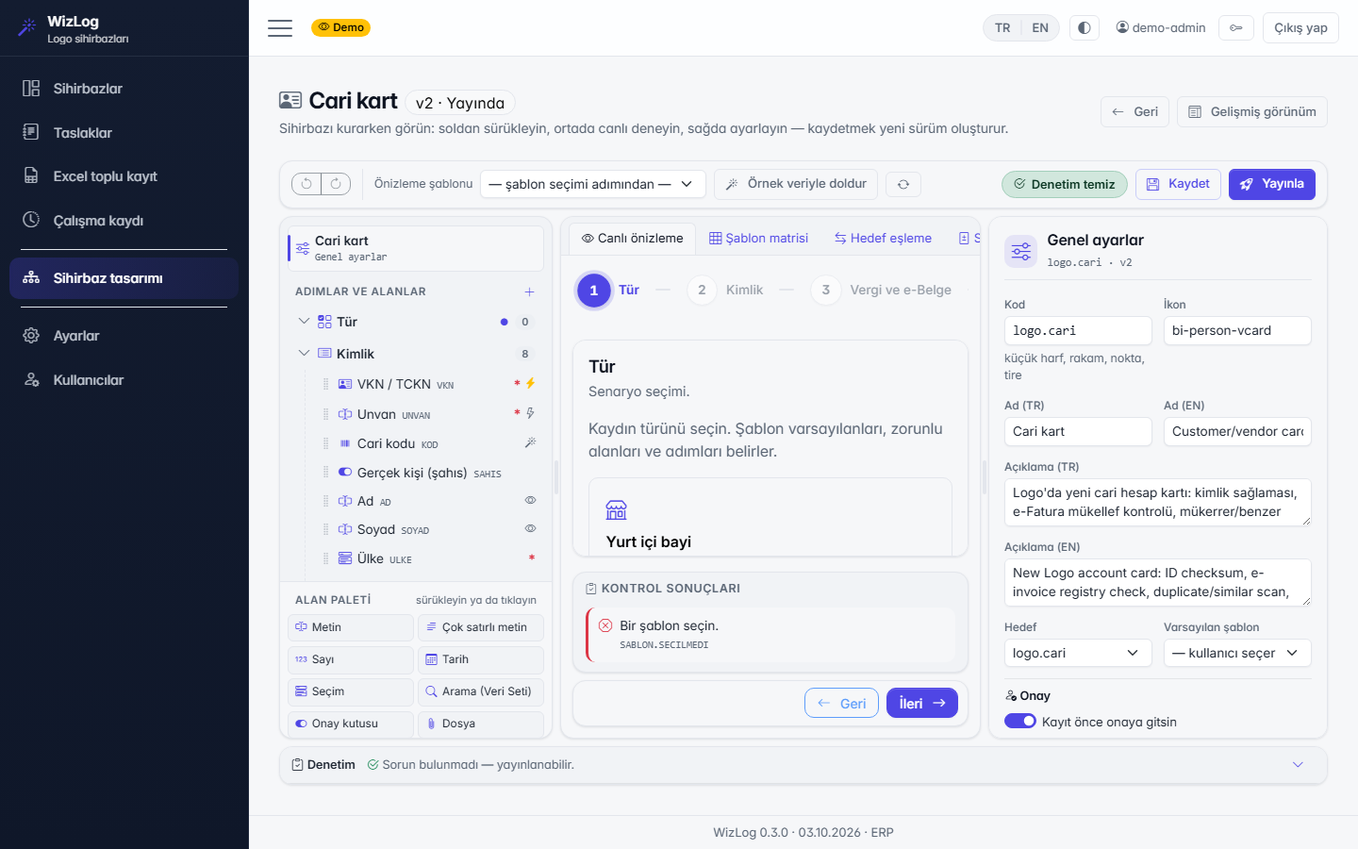Toggle visibility eye on Ad field
The height and width of the screenshot is (849, 1358).
tap(531, 500)
